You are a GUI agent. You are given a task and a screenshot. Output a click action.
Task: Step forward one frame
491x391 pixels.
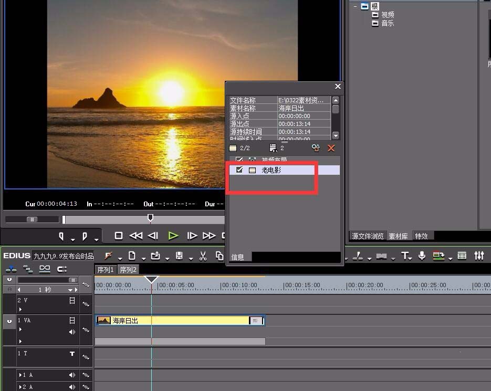click(x=192, y=236)
